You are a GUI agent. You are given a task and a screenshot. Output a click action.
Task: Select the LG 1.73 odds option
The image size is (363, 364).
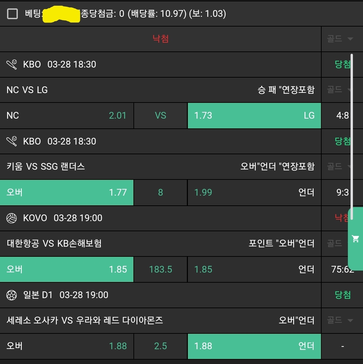click(254, 116)
